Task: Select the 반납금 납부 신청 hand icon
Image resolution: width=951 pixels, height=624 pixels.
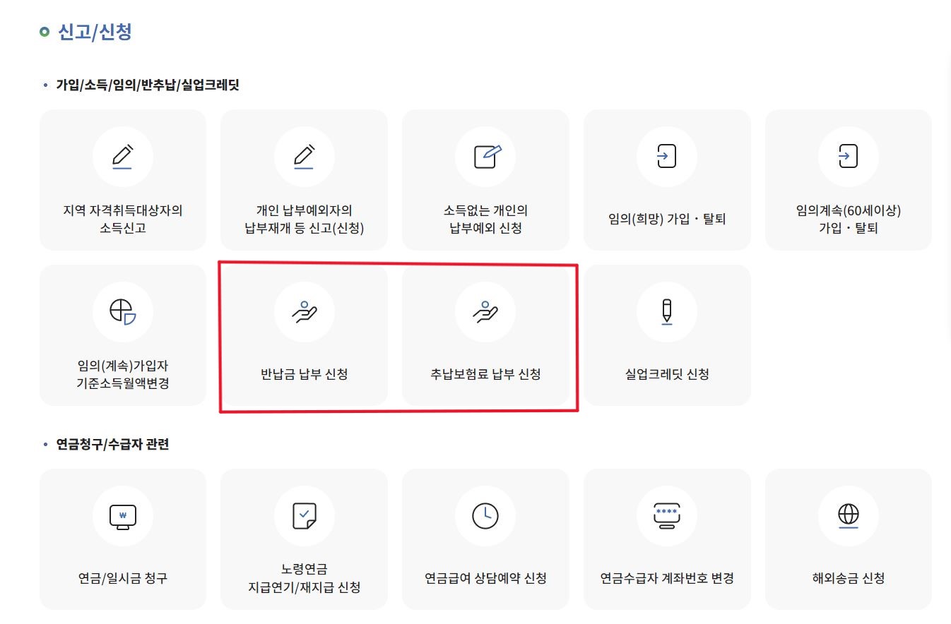Action: click(x=304, y=312)
